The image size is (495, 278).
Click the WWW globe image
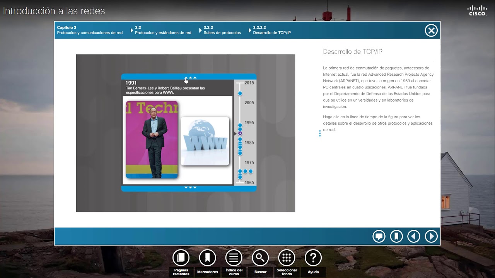(x=205, y=141)
